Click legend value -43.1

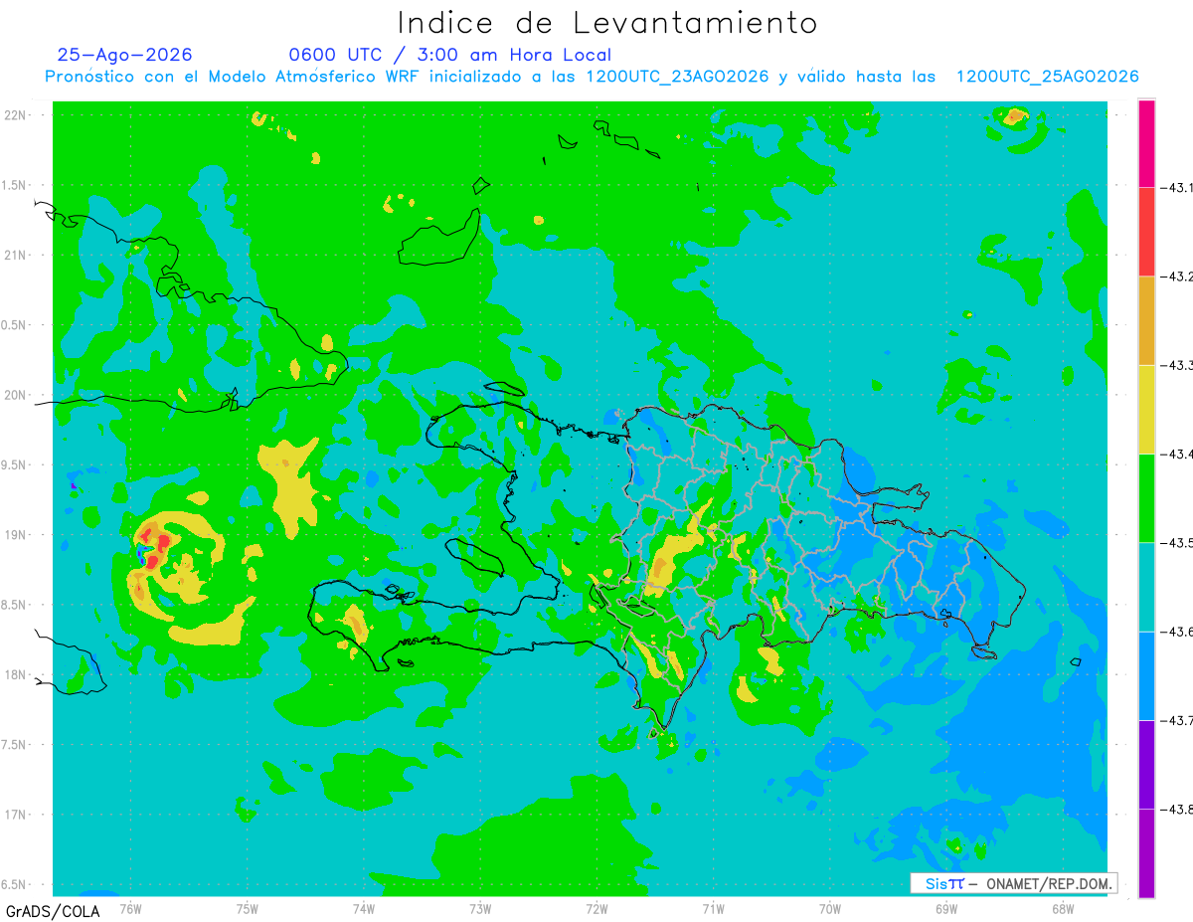pyautogui.click(x=1176, y=187)
